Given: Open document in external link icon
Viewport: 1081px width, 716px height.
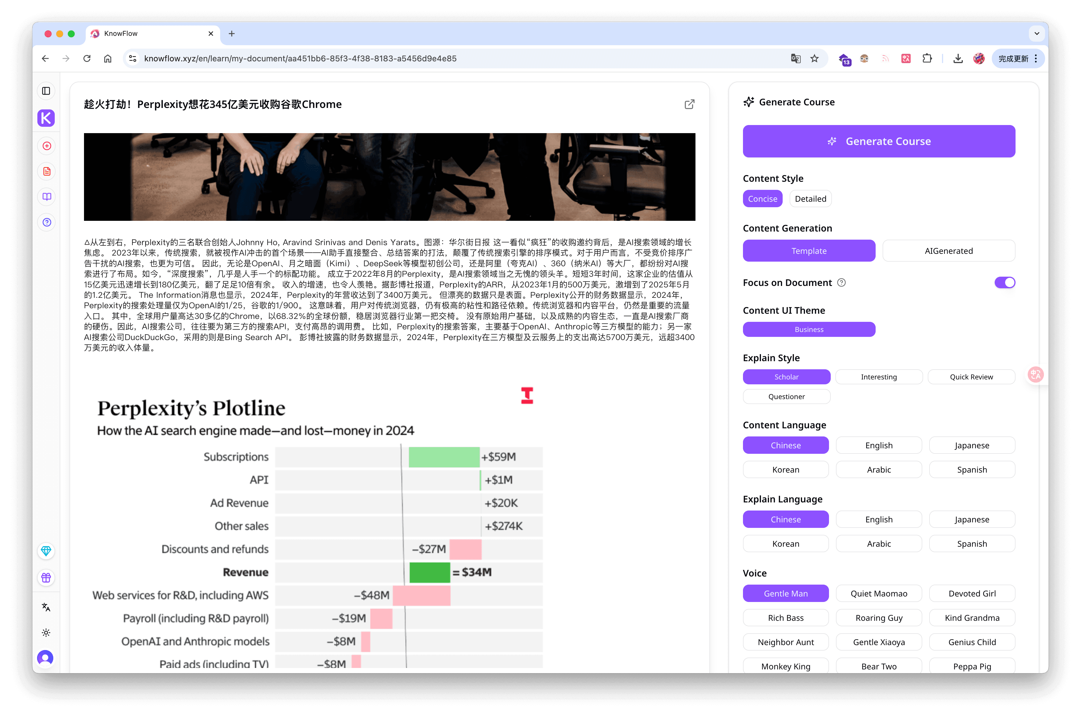Looking at the screenshot, I should [x=689, y=104].
